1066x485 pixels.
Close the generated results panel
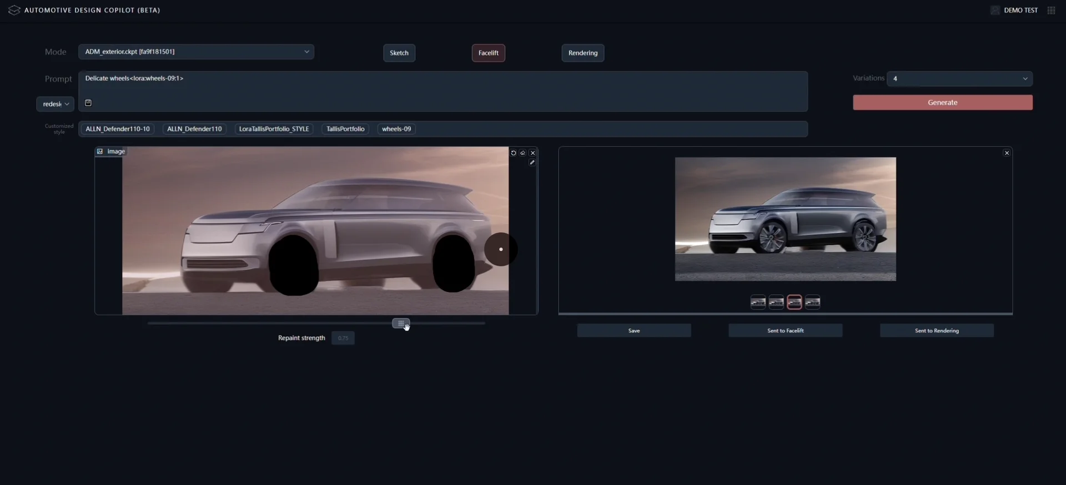tap(1007, 153)
